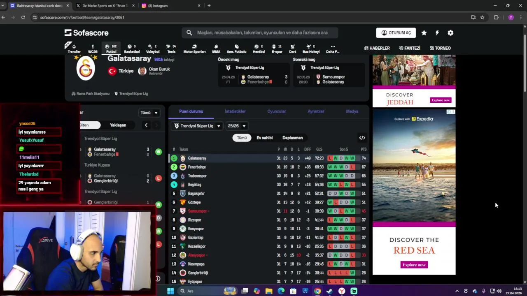527x296 pixels.
Task: Open File Explorer from the taskbar
Action: pos(269,291)
